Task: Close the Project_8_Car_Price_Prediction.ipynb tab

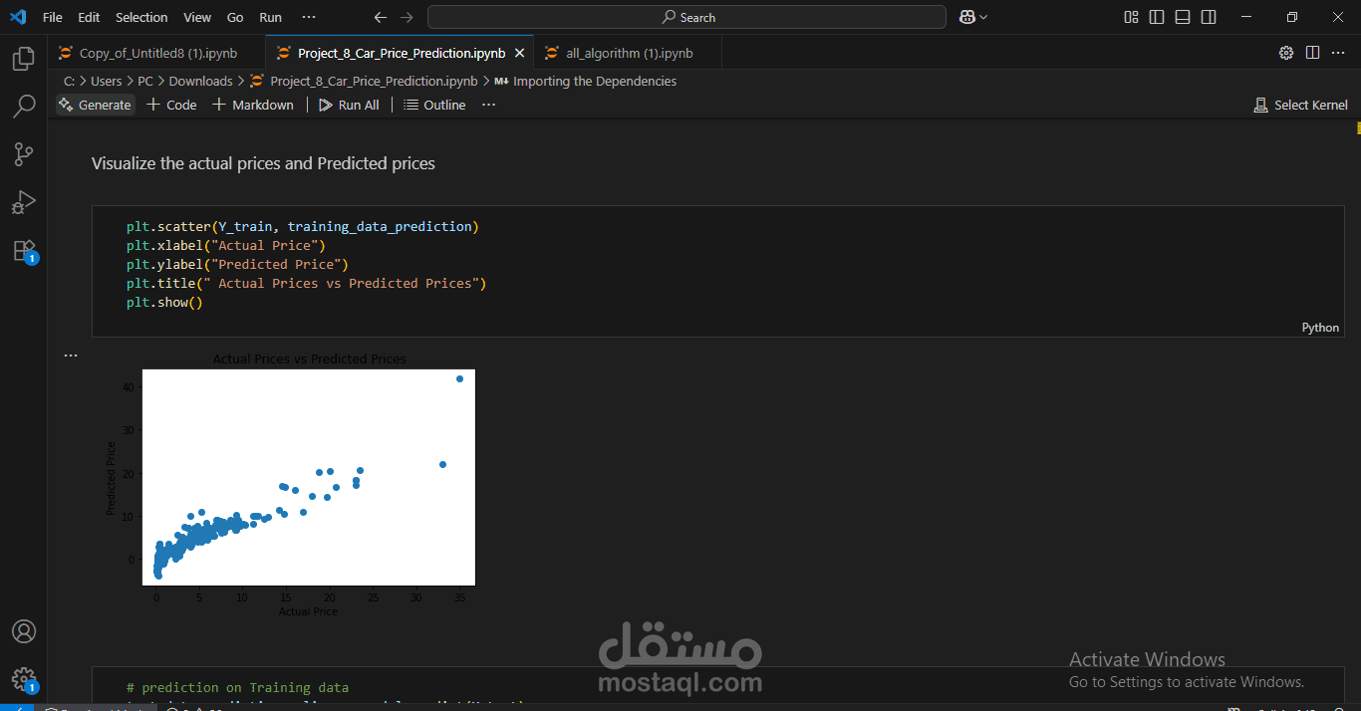Action: (x=519, y=53)
